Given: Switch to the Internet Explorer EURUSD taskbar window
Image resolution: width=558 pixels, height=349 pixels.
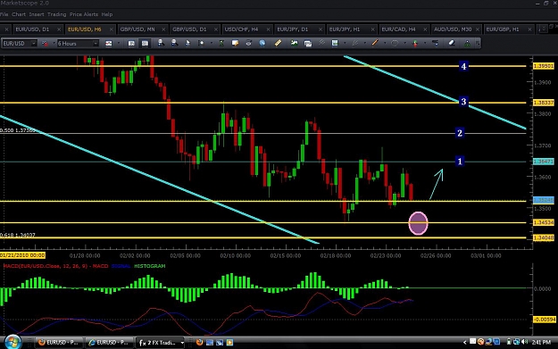Looking at the screenshot, I should point(109,342).
